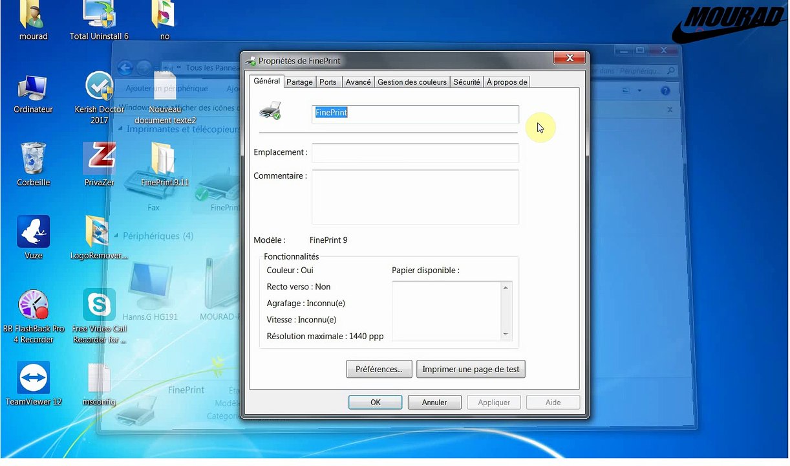Click the Préférences... button
The image size is (790, 466).
[x=379, y=370]
